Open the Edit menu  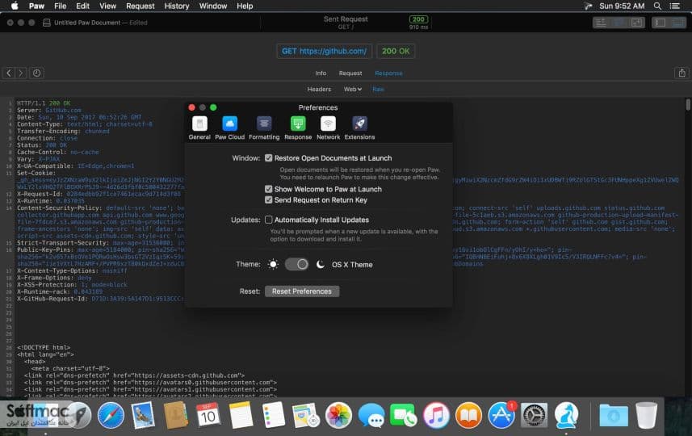[82, 6]
